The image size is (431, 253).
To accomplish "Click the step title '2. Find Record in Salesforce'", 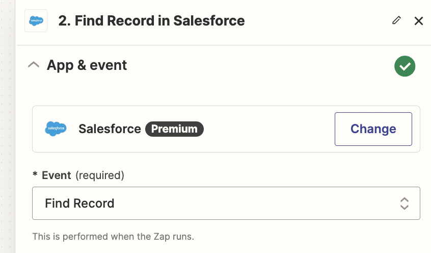I will pos(151,20).
